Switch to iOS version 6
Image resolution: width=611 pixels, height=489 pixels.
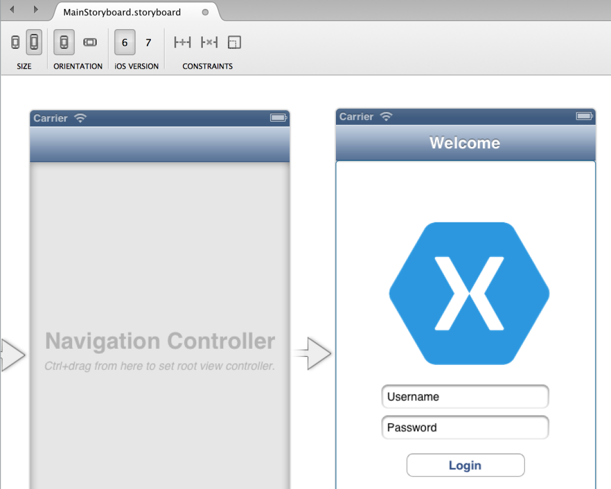125,42
